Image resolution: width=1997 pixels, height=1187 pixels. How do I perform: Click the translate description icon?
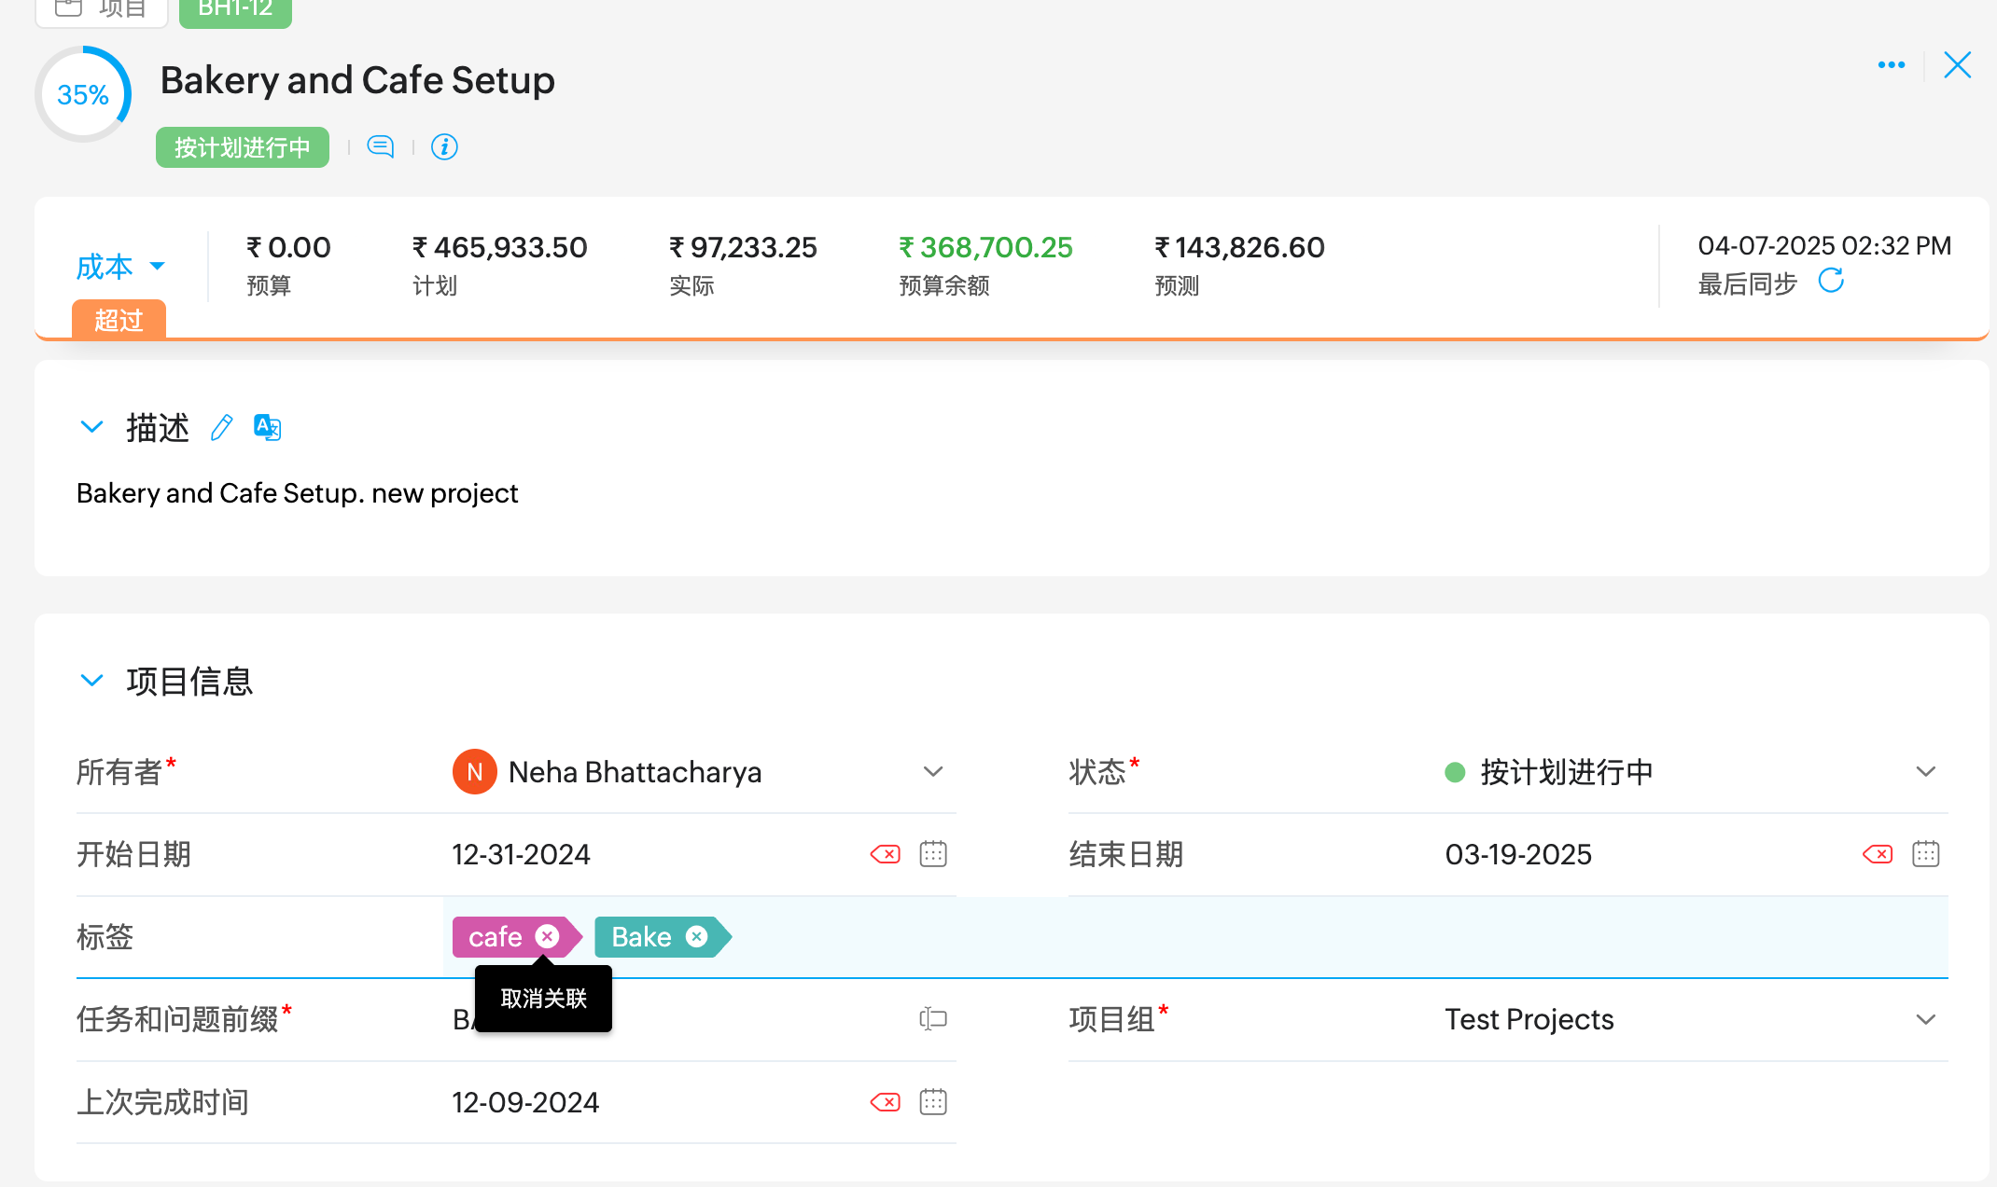pyautogui.click(x=267, y=428)
